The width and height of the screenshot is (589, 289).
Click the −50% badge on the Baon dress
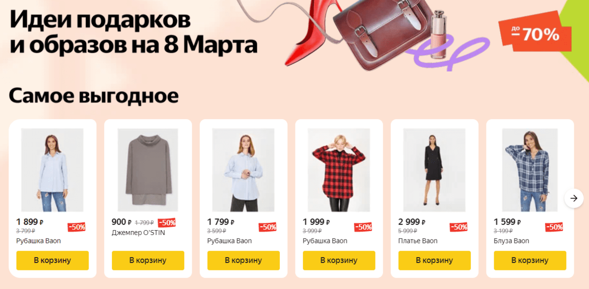458,227
